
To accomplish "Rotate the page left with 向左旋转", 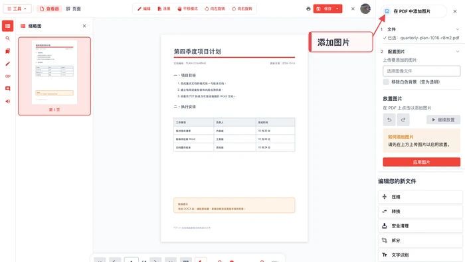I will 215,9.
